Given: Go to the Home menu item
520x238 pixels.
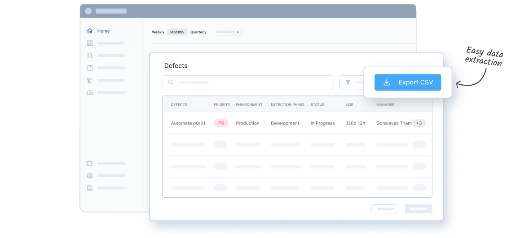Looking at the screenshot, I should (103, 31).
